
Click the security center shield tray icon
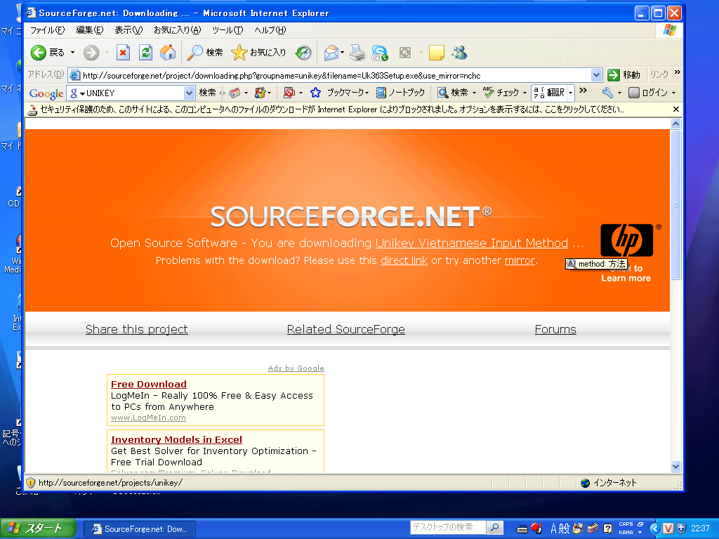pyautogui.click(x=681, y=528)
